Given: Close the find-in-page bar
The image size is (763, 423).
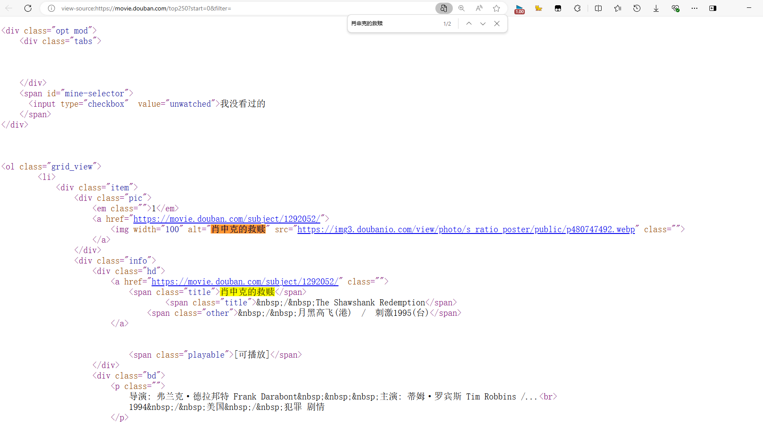Looking at the screenshot, I should coord(497,24).
